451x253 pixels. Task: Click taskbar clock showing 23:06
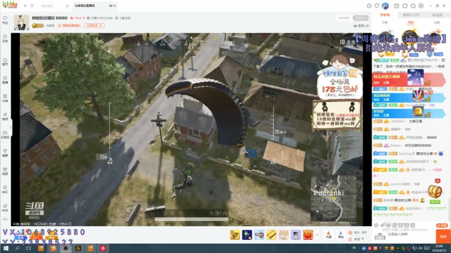pos(439,249)
